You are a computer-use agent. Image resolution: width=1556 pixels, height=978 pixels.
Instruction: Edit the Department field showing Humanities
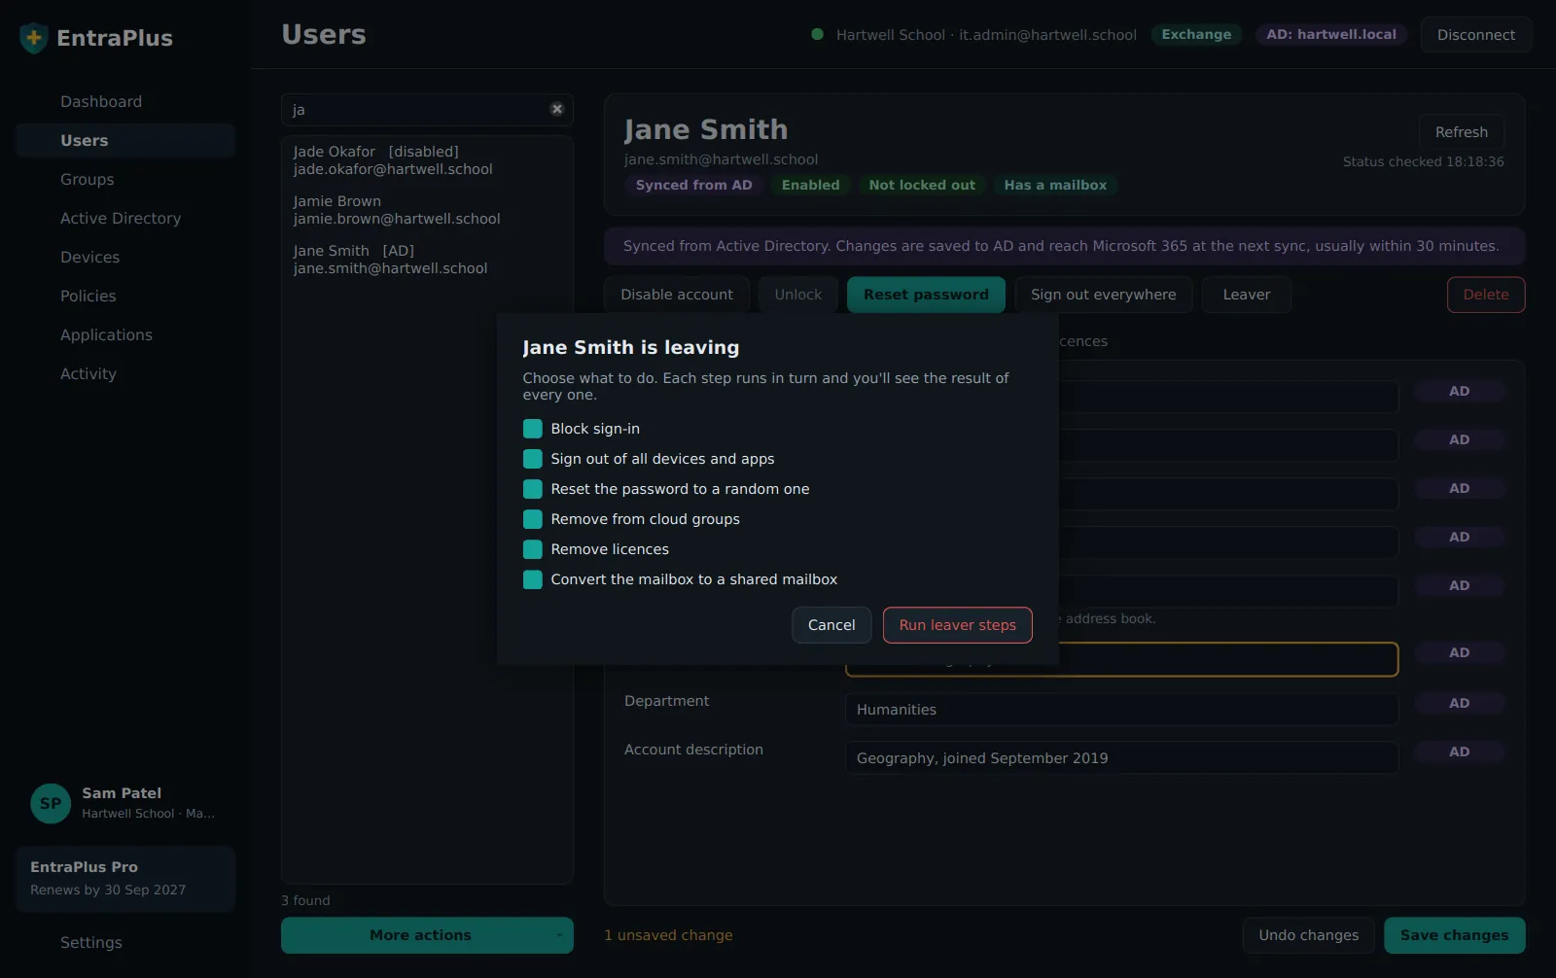tap(1121, 710)
